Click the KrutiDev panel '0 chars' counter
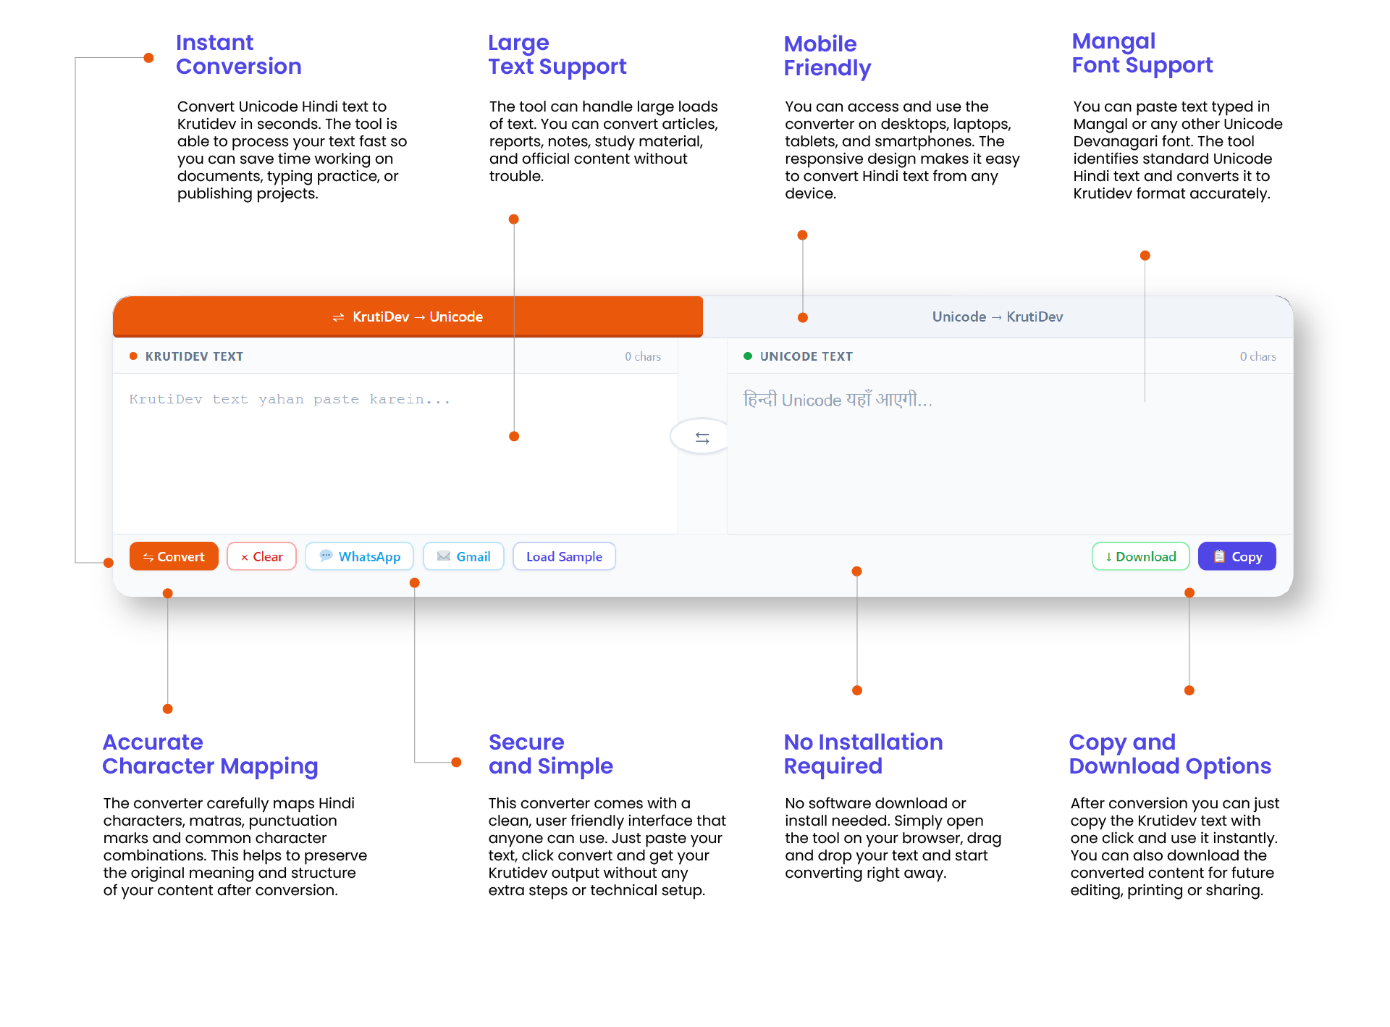 point(643,356)
